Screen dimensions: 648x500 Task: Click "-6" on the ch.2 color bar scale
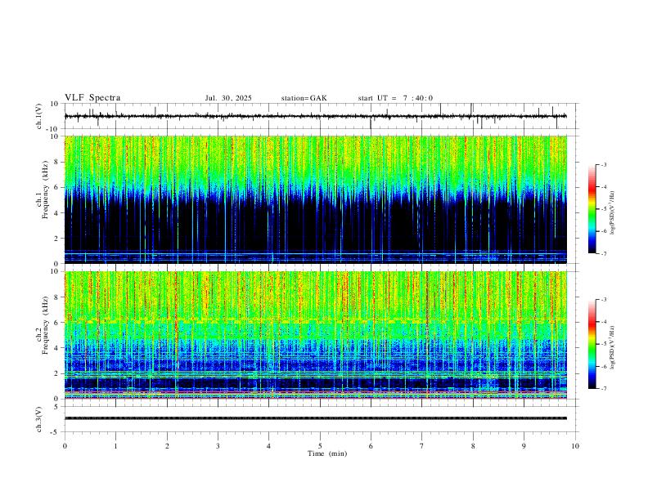(603, 366)
